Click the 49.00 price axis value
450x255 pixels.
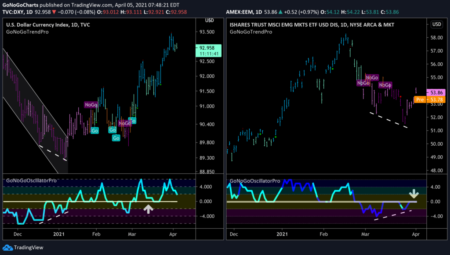(x=436, y=157)
